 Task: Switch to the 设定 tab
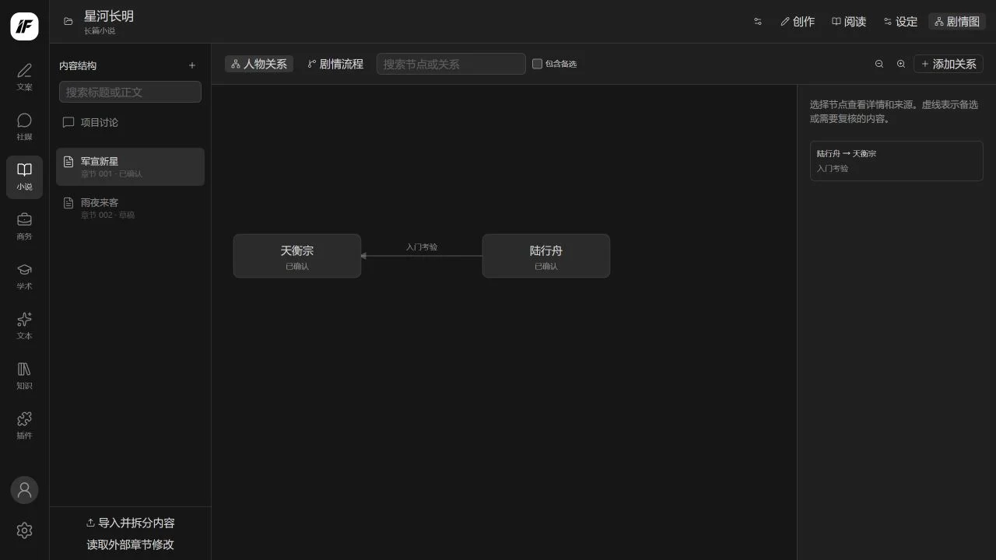click(900, 22)
